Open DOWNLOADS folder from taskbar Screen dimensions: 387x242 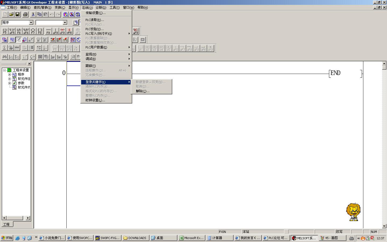pyautogui.click(x=135, y=238)
